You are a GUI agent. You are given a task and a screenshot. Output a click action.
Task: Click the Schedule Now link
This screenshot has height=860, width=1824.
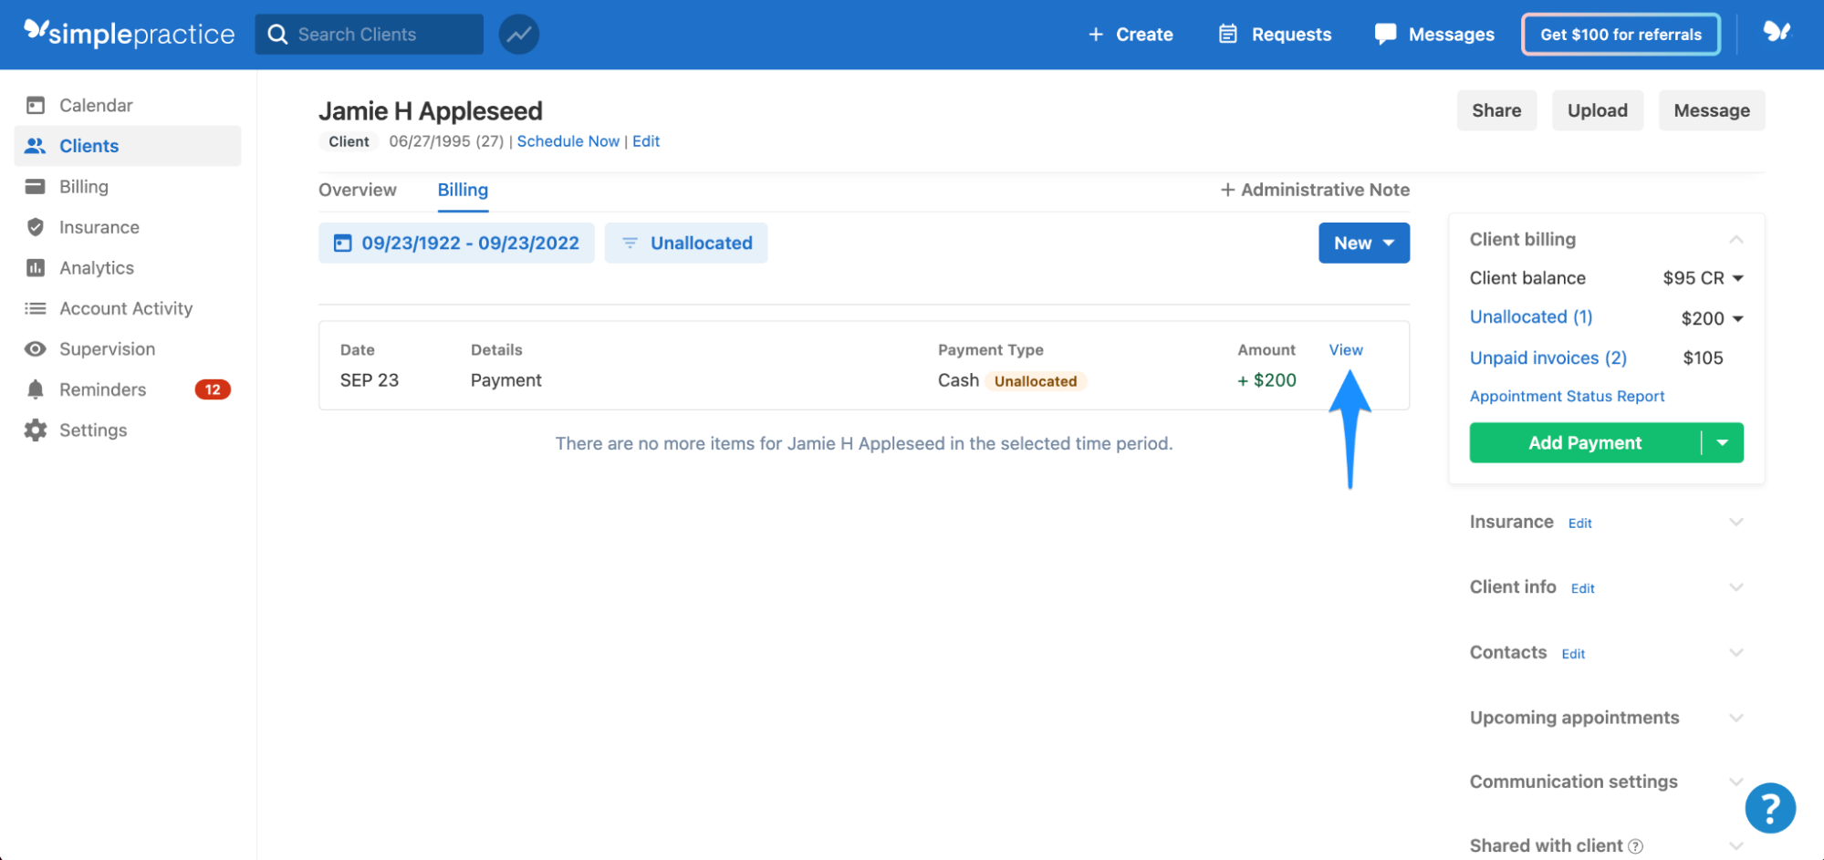point(568,141)
